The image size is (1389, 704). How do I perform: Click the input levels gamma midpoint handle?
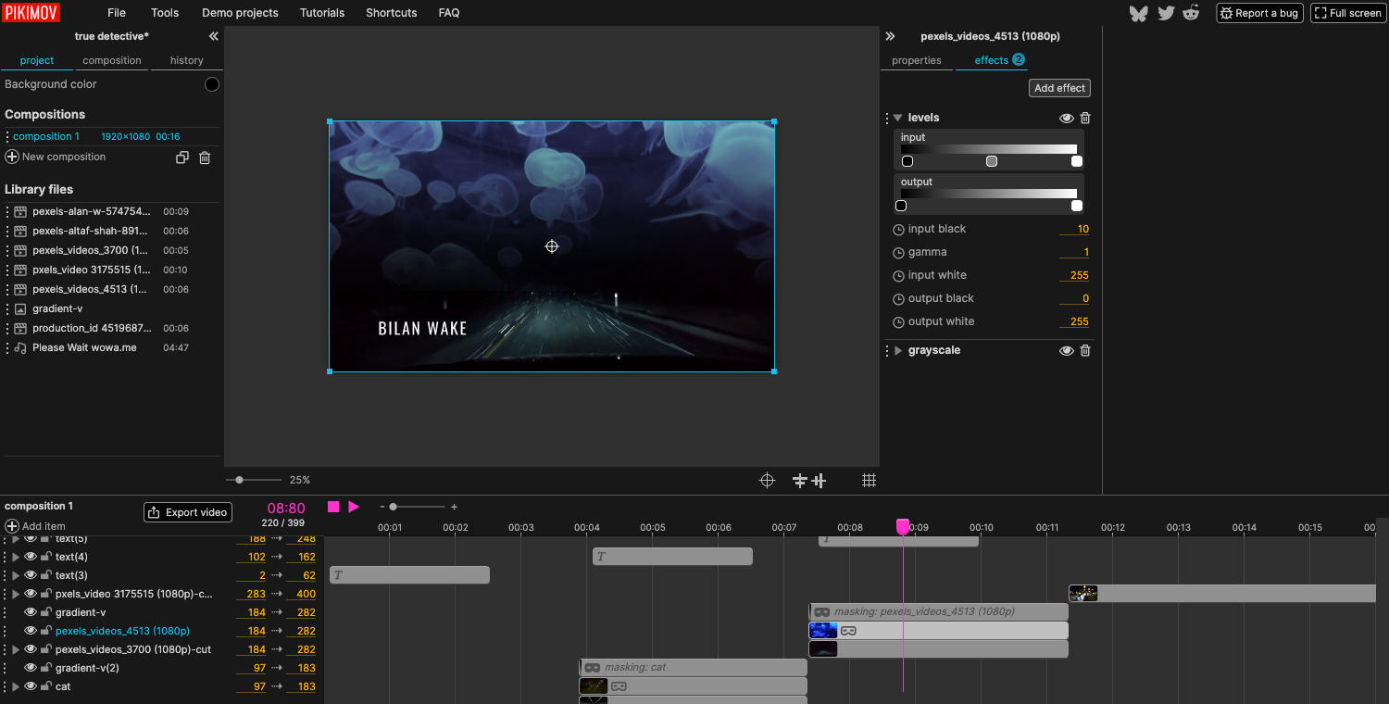(x=992, y=161)
